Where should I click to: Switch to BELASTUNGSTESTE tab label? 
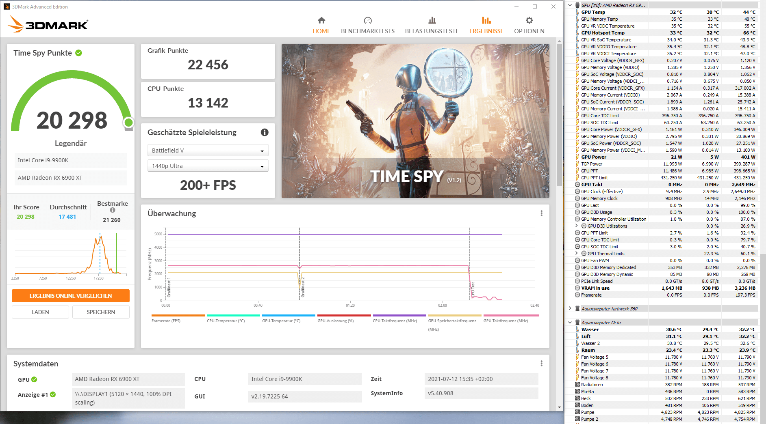pos(432,31)
